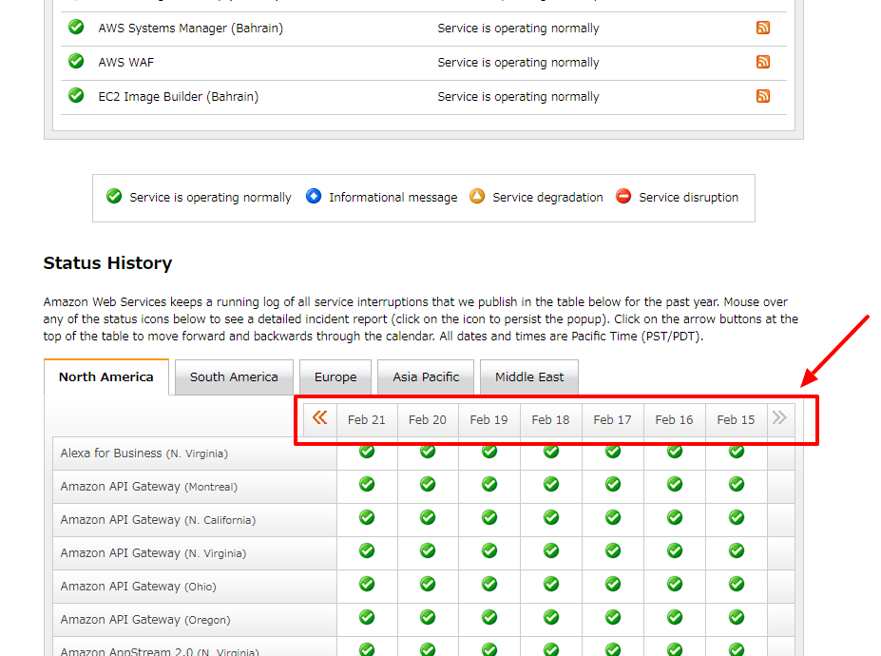881x656 pixels.
Task: Click green status icon for AWS Systems Manager (Bahrain)
Action: point(76,27)
